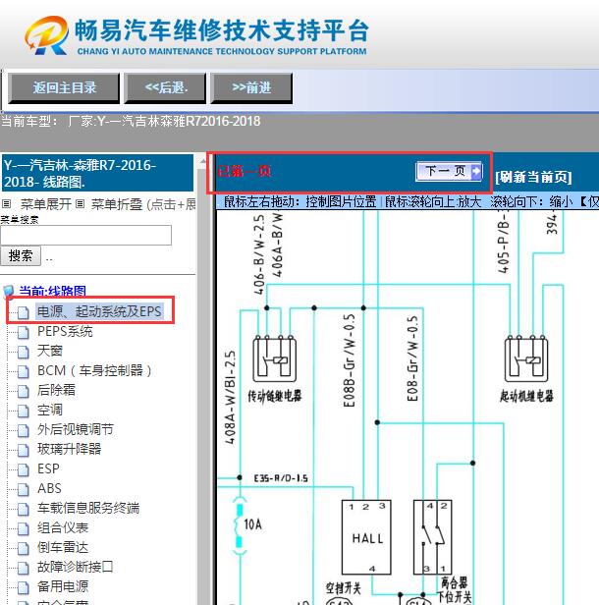Click the 当前车型 vehicle info text
Image resolution: width=599 pixels, height=605 pixels.
[131, 121]
